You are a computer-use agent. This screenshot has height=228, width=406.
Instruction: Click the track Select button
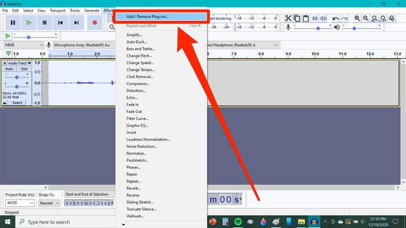(x=17, y=103)
